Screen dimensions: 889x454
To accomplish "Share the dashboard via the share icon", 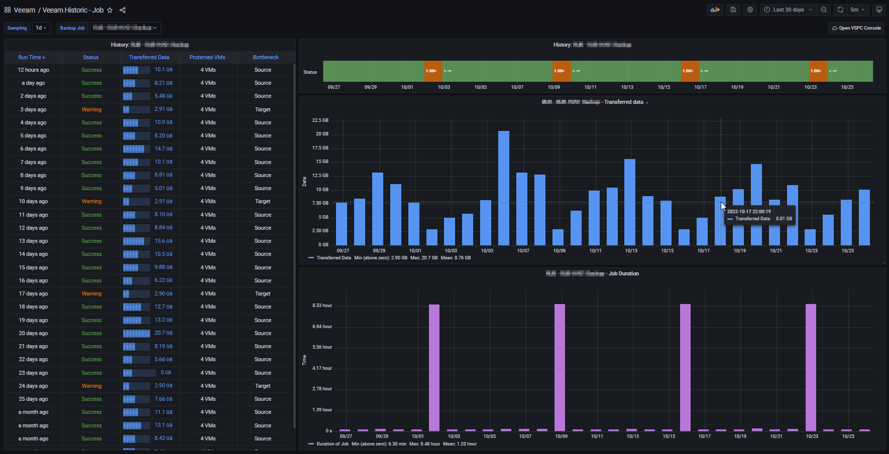I will point(122,10).
